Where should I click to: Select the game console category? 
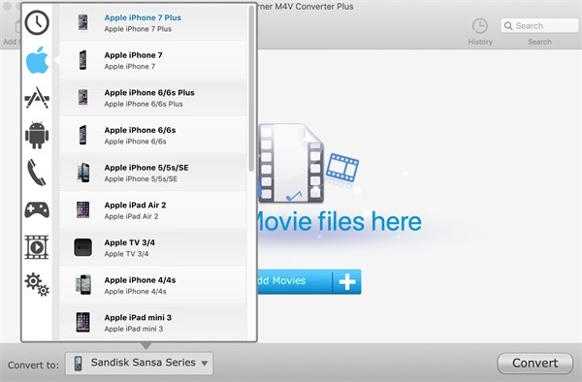[x=37, y=210]
